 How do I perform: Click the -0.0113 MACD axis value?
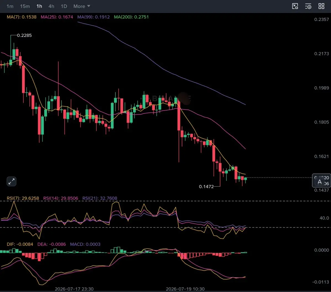[321, 282]
